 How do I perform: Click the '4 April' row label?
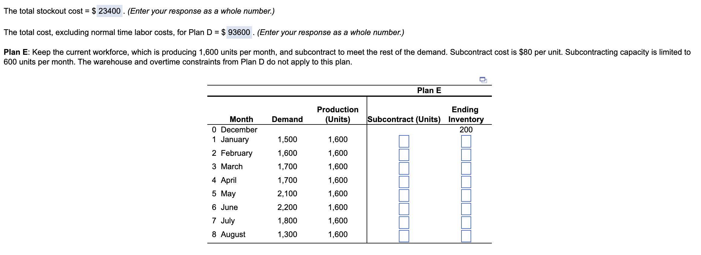click(224, 180)
